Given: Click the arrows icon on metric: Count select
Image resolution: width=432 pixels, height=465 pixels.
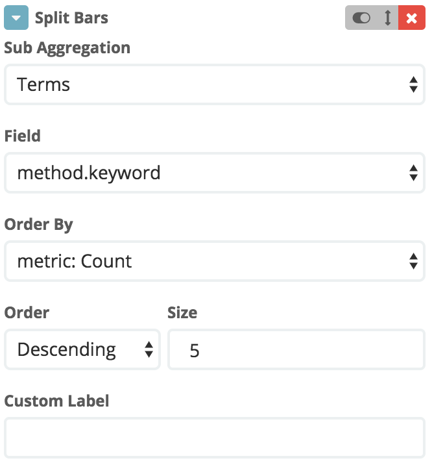Looking at the screenshot, I should pos(413,261).
